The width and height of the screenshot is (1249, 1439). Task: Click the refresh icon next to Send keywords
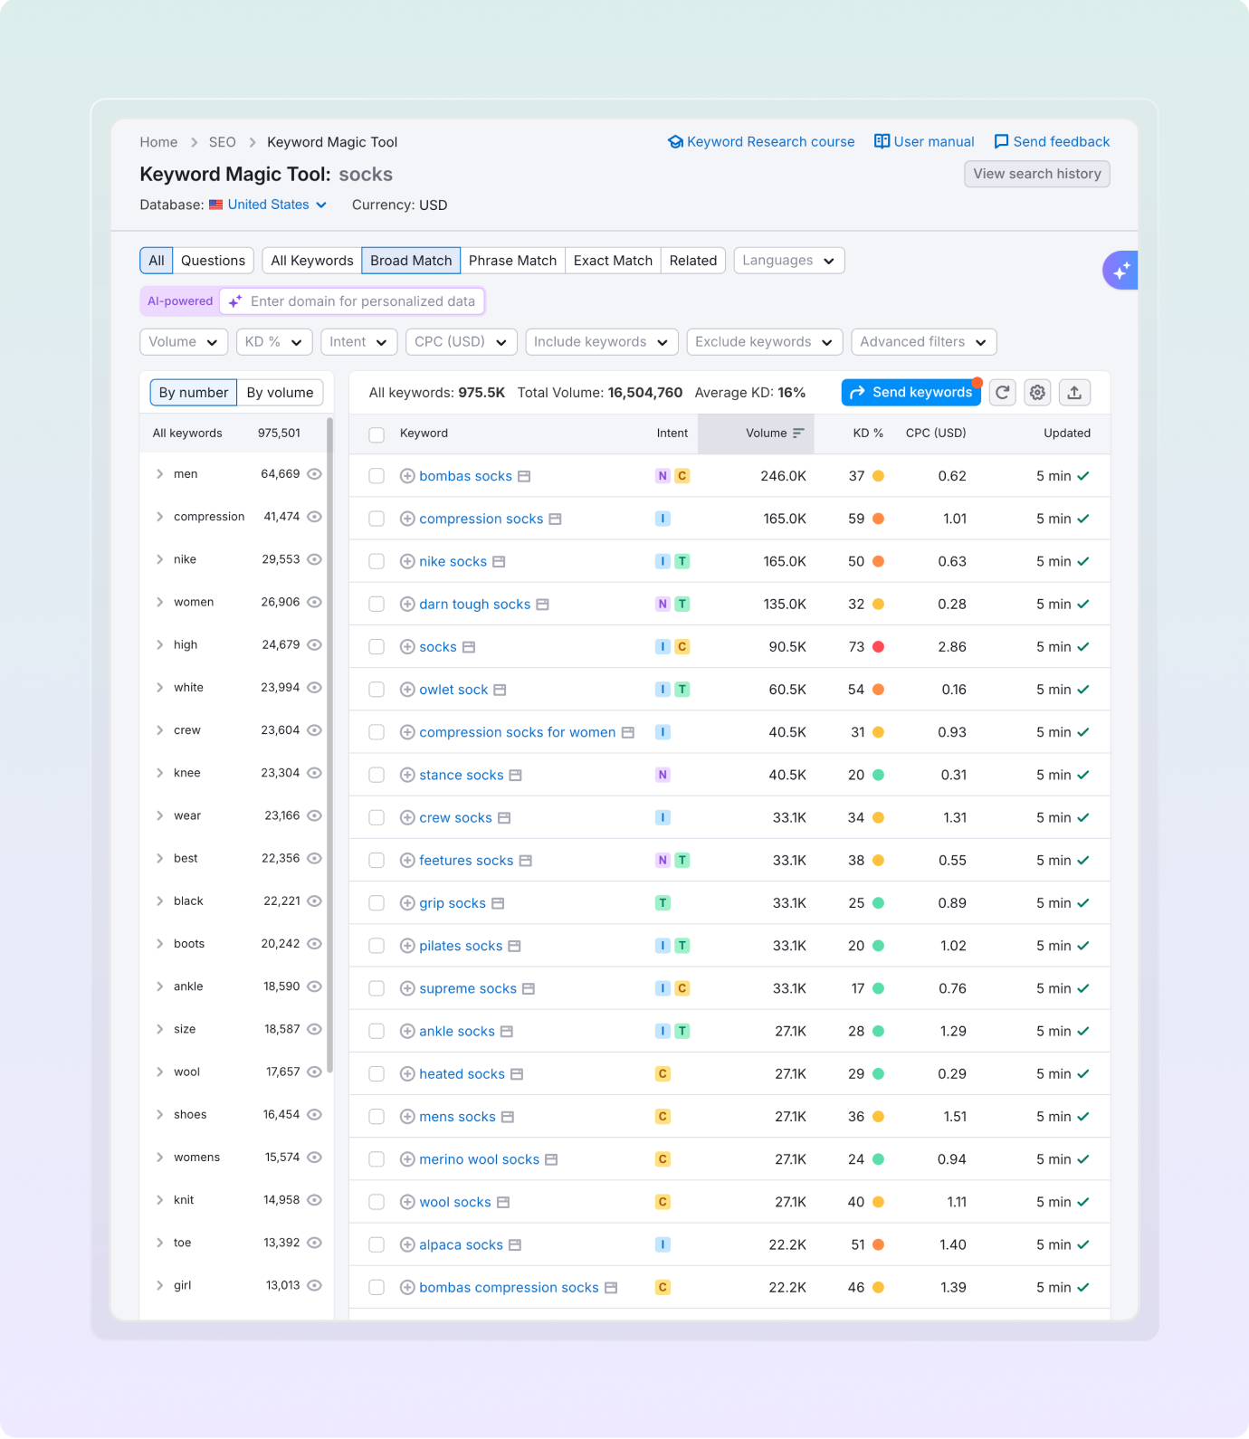1002,392
